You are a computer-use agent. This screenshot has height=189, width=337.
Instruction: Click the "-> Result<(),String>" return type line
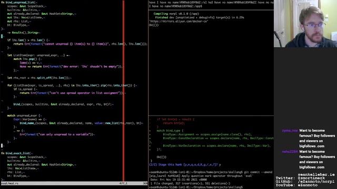(24, 33)
